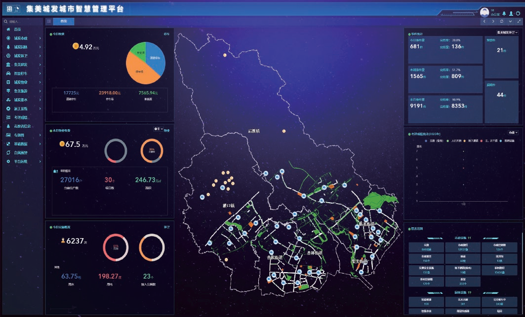
Task: Open the 集美城发环卫 dropdown in 事件统计
Action: [506, 32]
